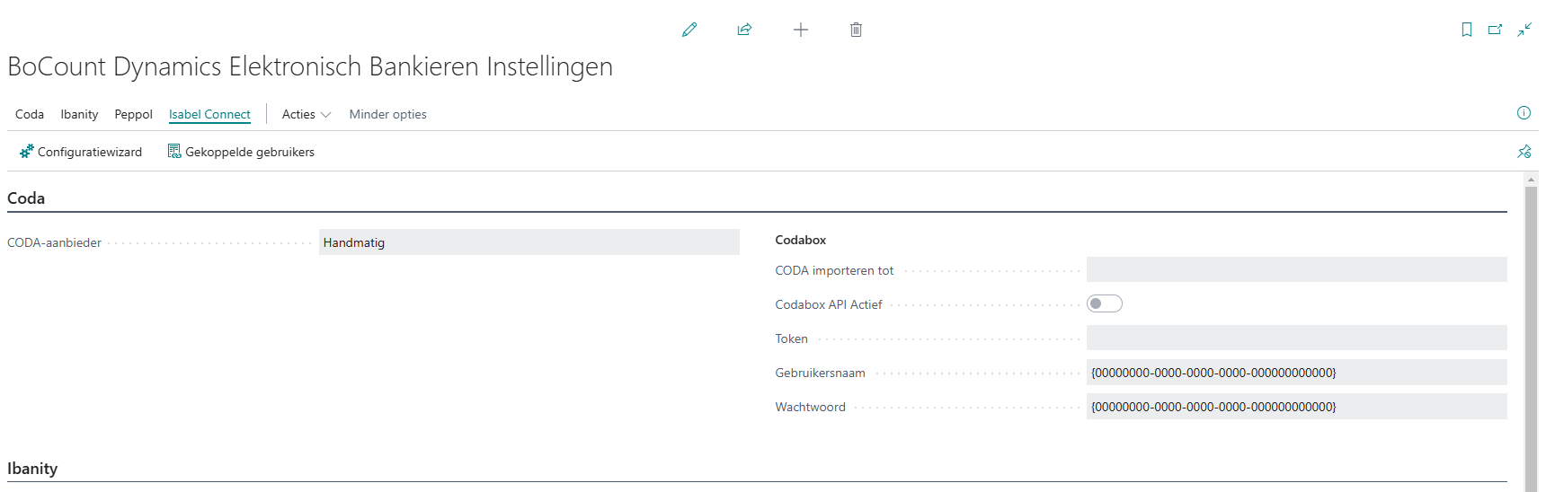Open page in new window icon
This screenshot has width=1546, height=492.
1495,30
